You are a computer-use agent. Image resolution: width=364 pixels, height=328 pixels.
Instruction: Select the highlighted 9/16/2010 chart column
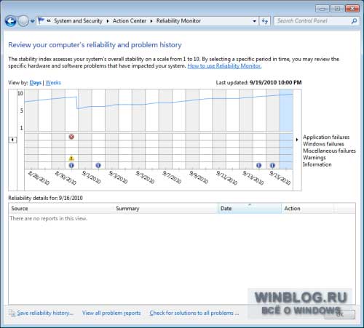[286, 129]
